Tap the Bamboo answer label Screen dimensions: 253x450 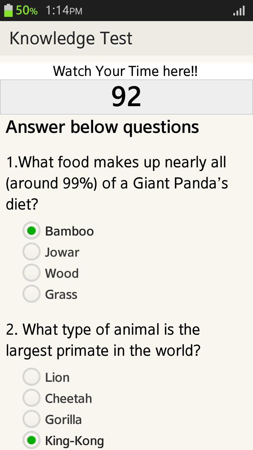point(70,231)
